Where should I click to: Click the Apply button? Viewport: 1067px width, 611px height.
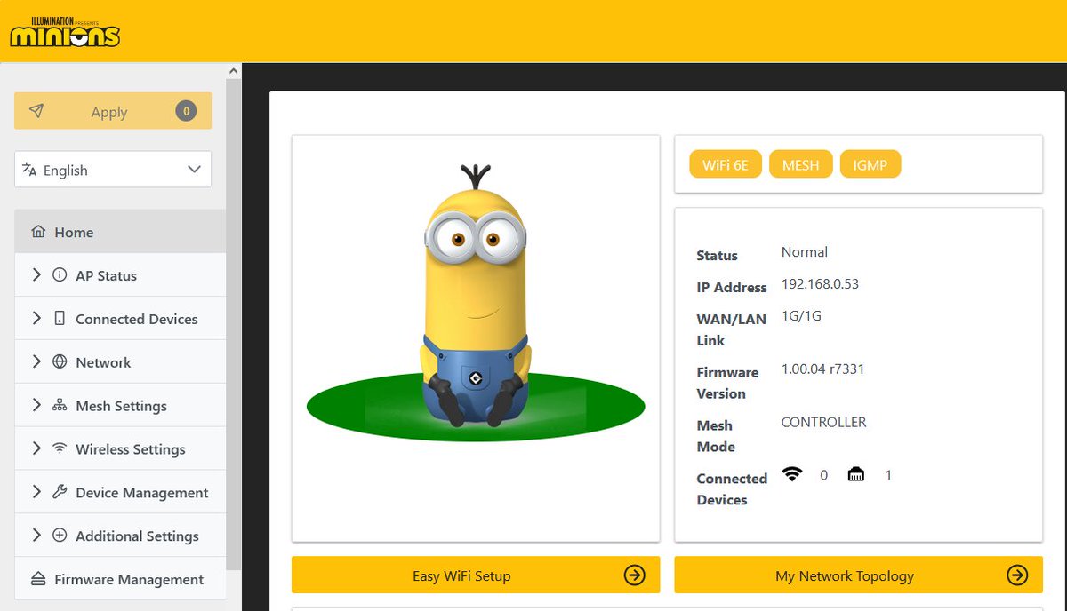coord(113,111)
